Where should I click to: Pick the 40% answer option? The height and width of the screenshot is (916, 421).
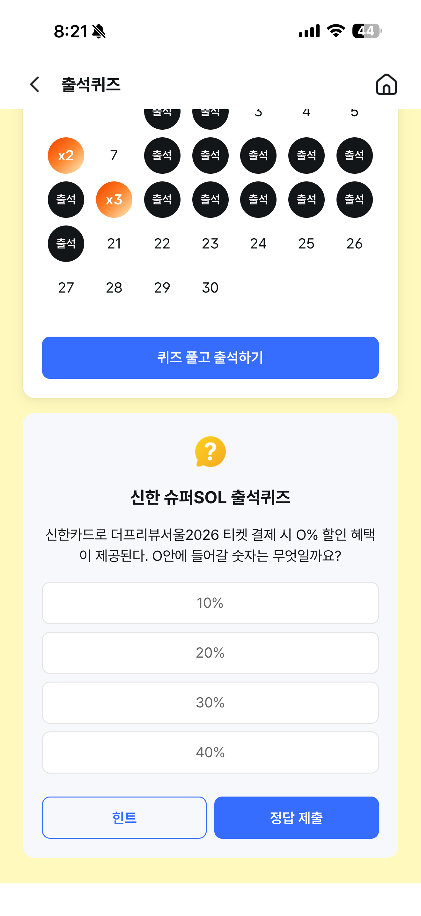pos(211,752)
